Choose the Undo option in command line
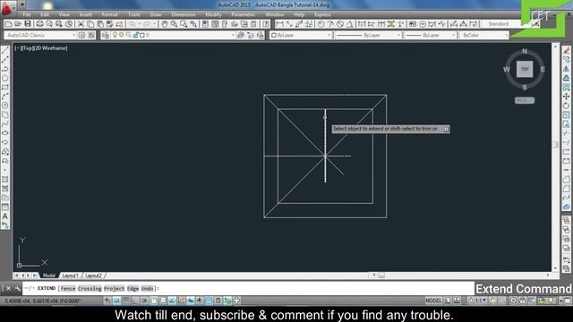 (x=147, y=288)
